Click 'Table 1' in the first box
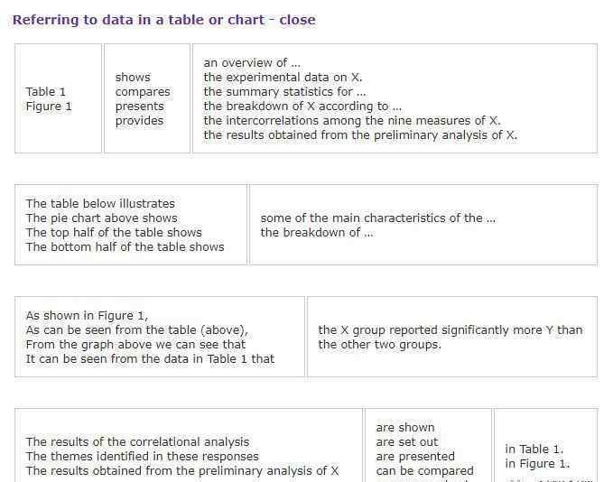This screenshot has height=482, width=613. 46,92
